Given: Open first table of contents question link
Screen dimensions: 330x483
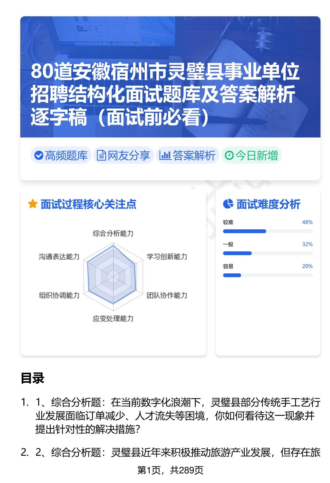Looking at the screenshot, I should tap(177, 416).
